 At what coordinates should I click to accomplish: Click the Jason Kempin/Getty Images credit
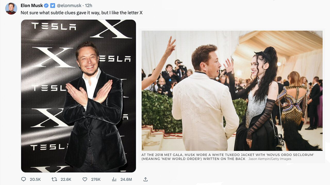tap(270, 159)
